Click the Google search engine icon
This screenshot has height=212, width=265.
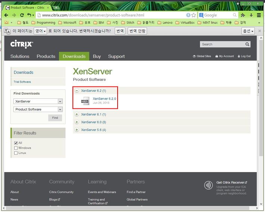(201, 15)
